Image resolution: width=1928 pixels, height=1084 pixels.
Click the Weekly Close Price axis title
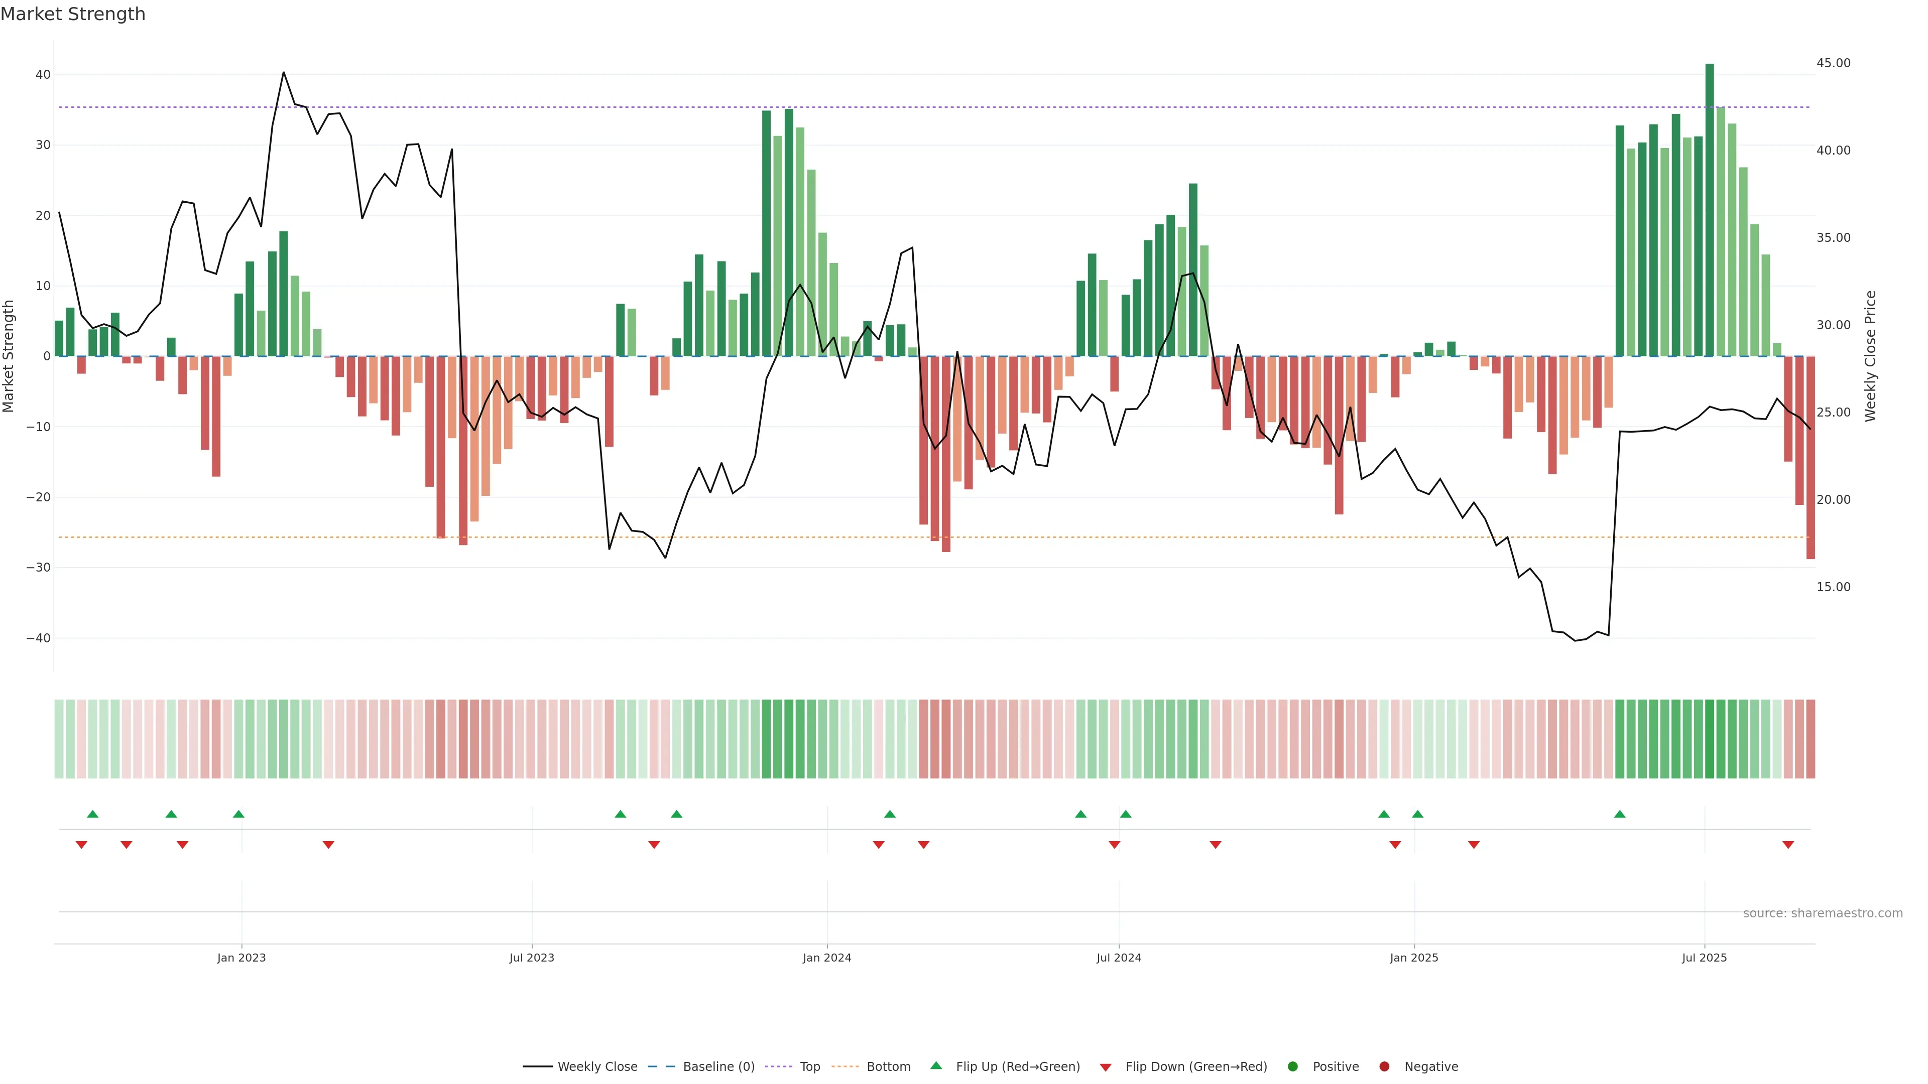tap(1870, 356)
